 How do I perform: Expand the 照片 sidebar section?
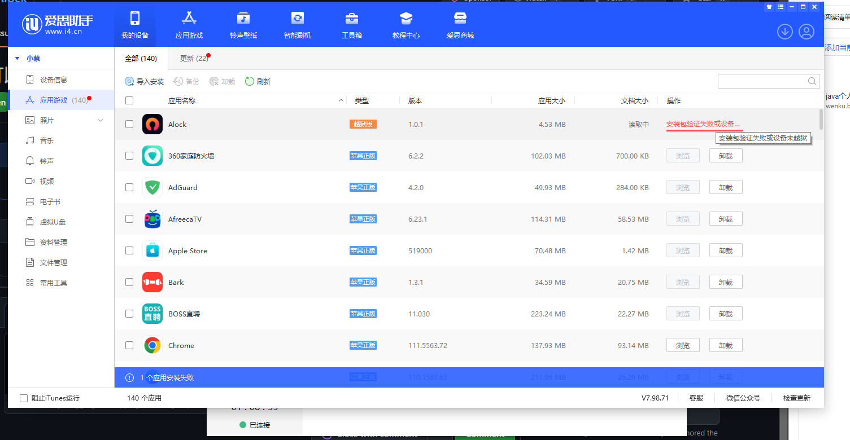(100, 120)
